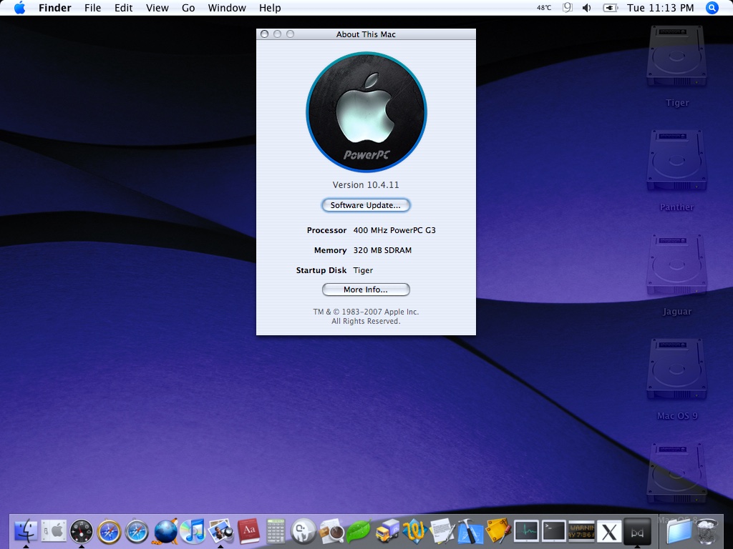
Task: Launch System Preferences from the Dock
Action: [54, 531]
